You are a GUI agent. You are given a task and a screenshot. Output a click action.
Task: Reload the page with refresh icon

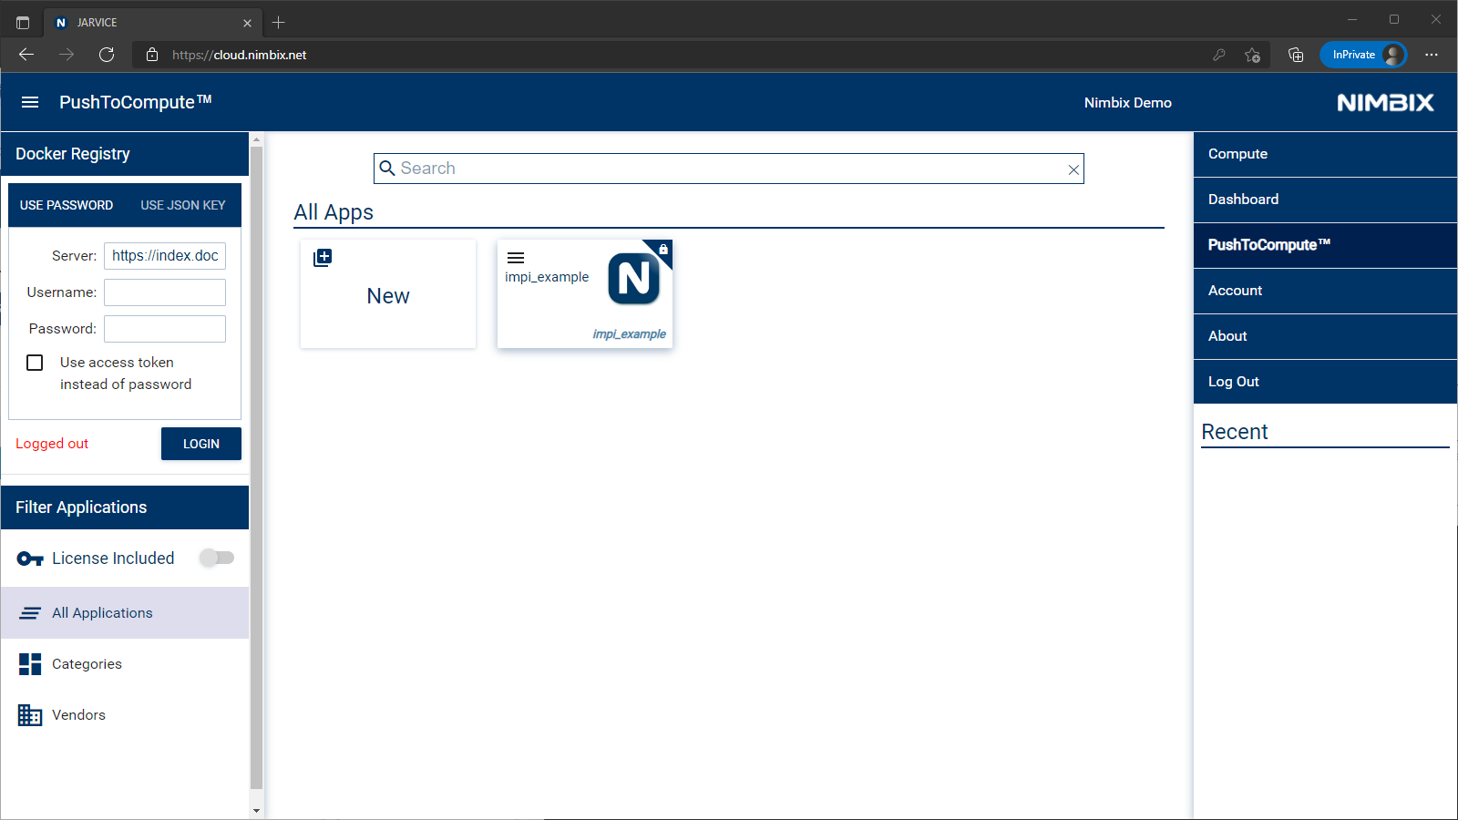pos(107,55)
